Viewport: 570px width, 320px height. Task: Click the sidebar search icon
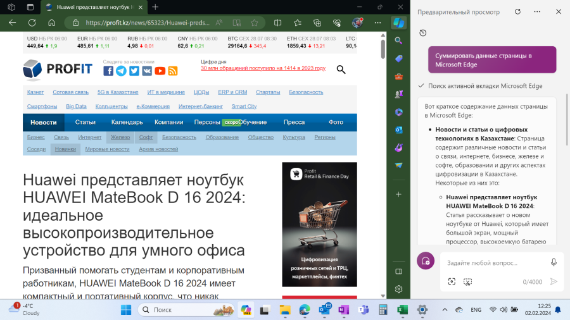pos(399,40)
